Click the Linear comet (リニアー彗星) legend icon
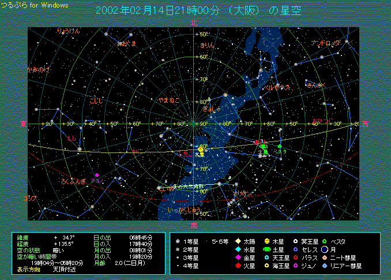 [x=325, y=266]
